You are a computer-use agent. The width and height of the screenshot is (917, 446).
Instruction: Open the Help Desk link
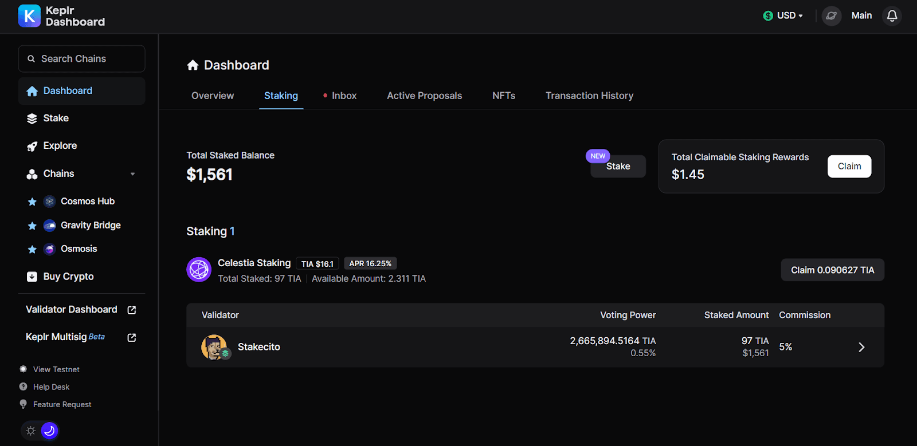click(51, 387)
